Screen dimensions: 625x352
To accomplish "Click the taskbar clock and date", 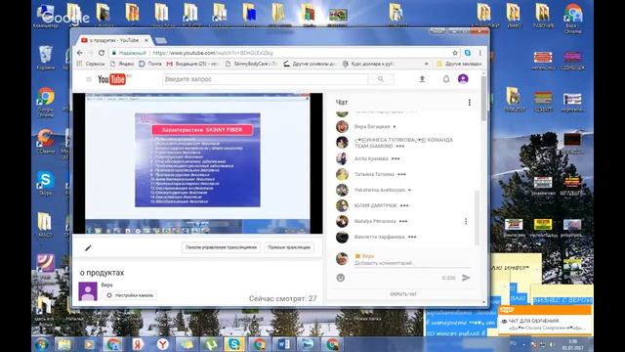I will 573,344.
